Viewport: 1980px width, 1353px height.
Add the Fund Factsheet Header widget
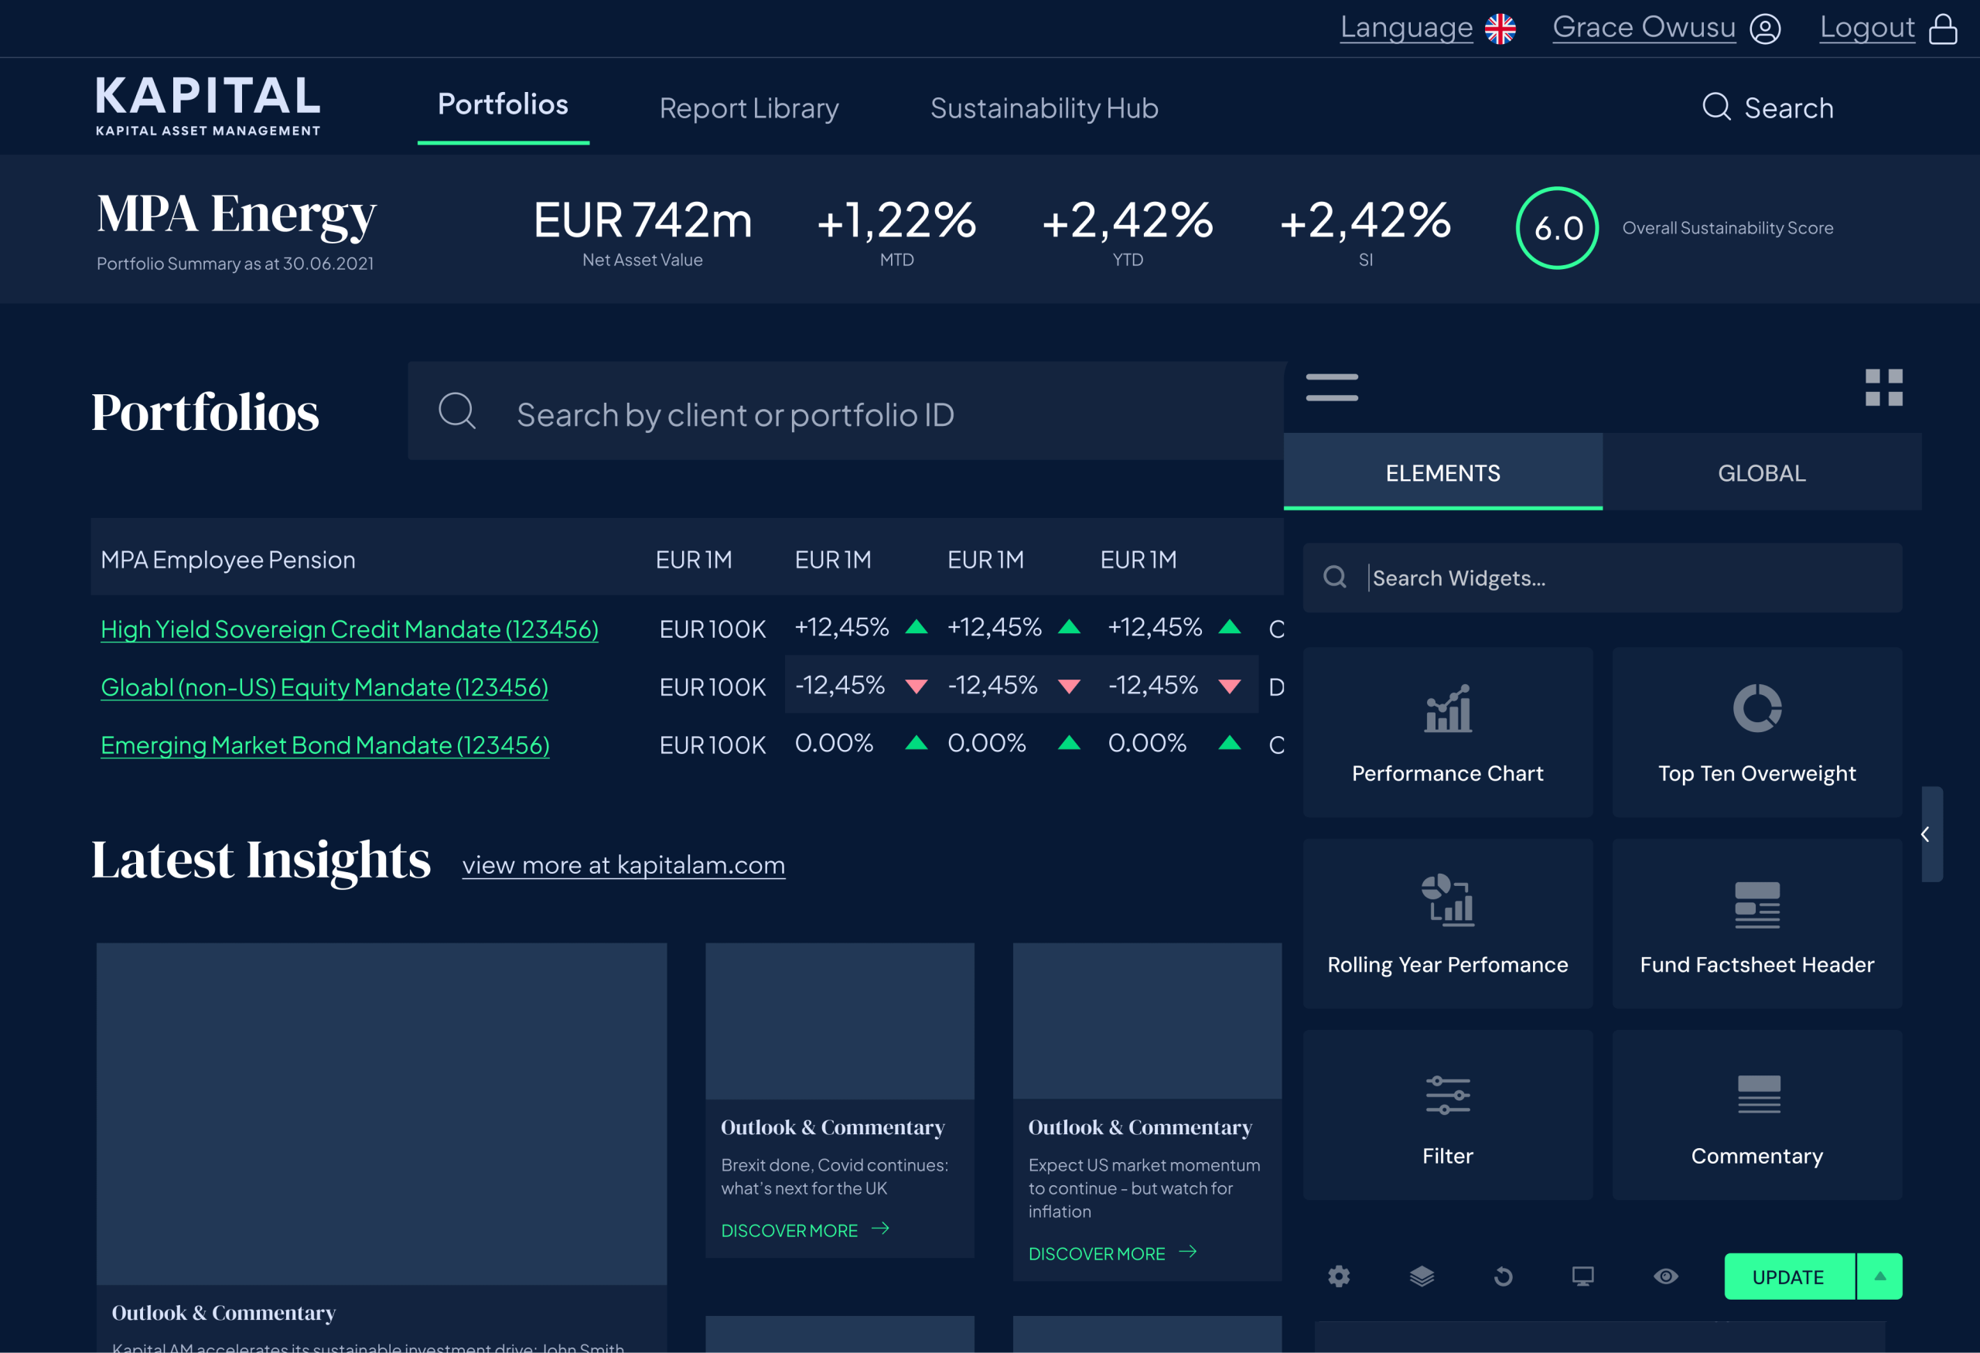[x=1756, y=924]
